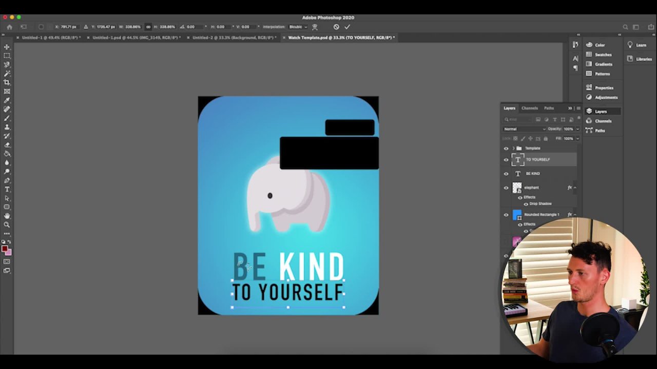Select the Move tool
Screen dimensions: 657x369
tap(7, 47)
